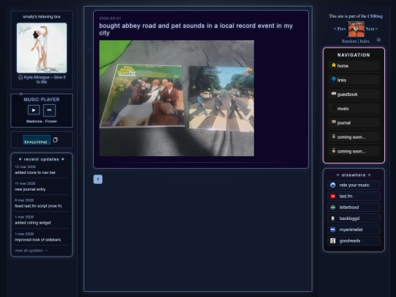Open the home navigation item
This screenshot has height=297, width=396.
coord(353,66)
